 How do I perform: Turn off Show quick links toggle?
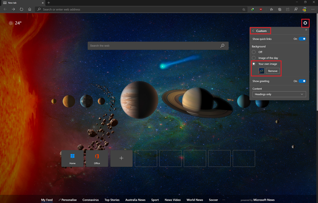click(302, 39)
